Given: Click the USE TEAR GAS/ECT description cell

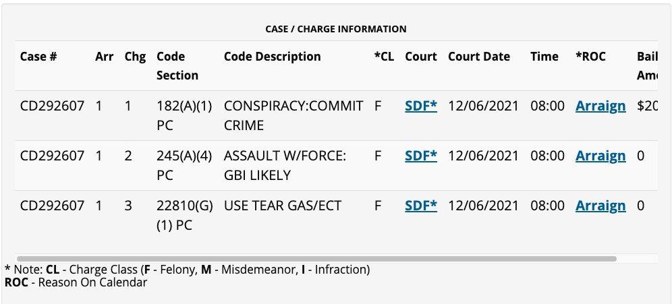Looking at the screenshot, I should click(283, 206).
